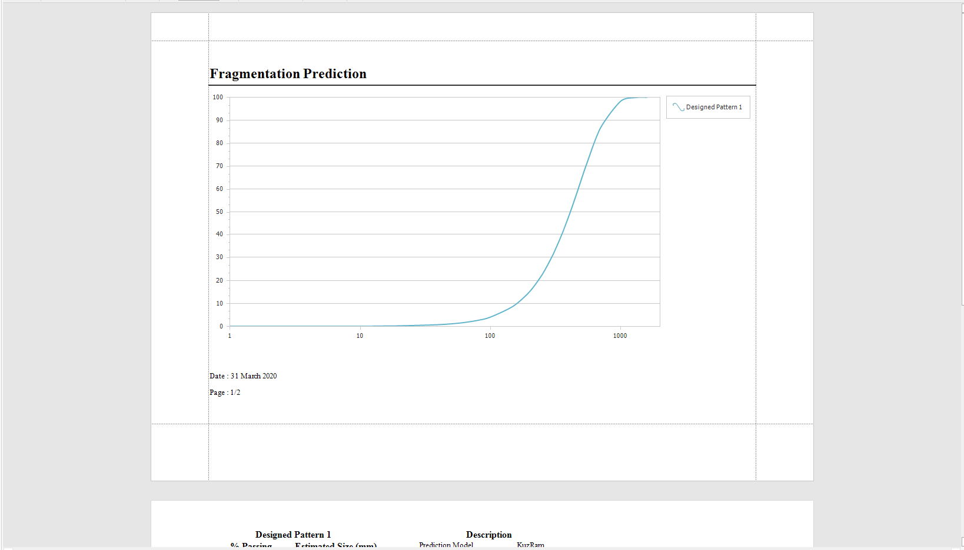The image size is (964, 550).
Task: Select the 70 tick label on the Y axis
Action: (x=220, y=166)
